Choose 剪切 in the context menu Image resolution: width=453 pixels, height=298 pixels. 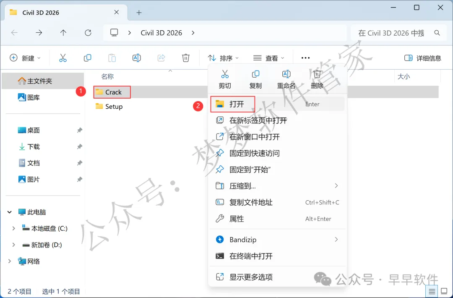(x=225, y=79)
